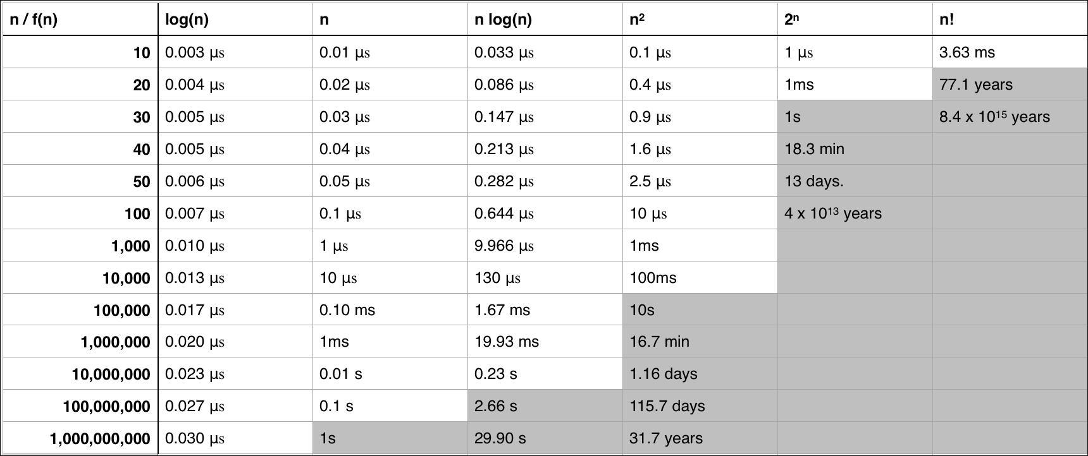Select the 31.7 years cell
1088x456 pixels.
(x=700, y=438)
